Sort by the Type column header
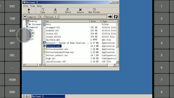The height and width of the screenshot is (98, 174). pos(108,21)
